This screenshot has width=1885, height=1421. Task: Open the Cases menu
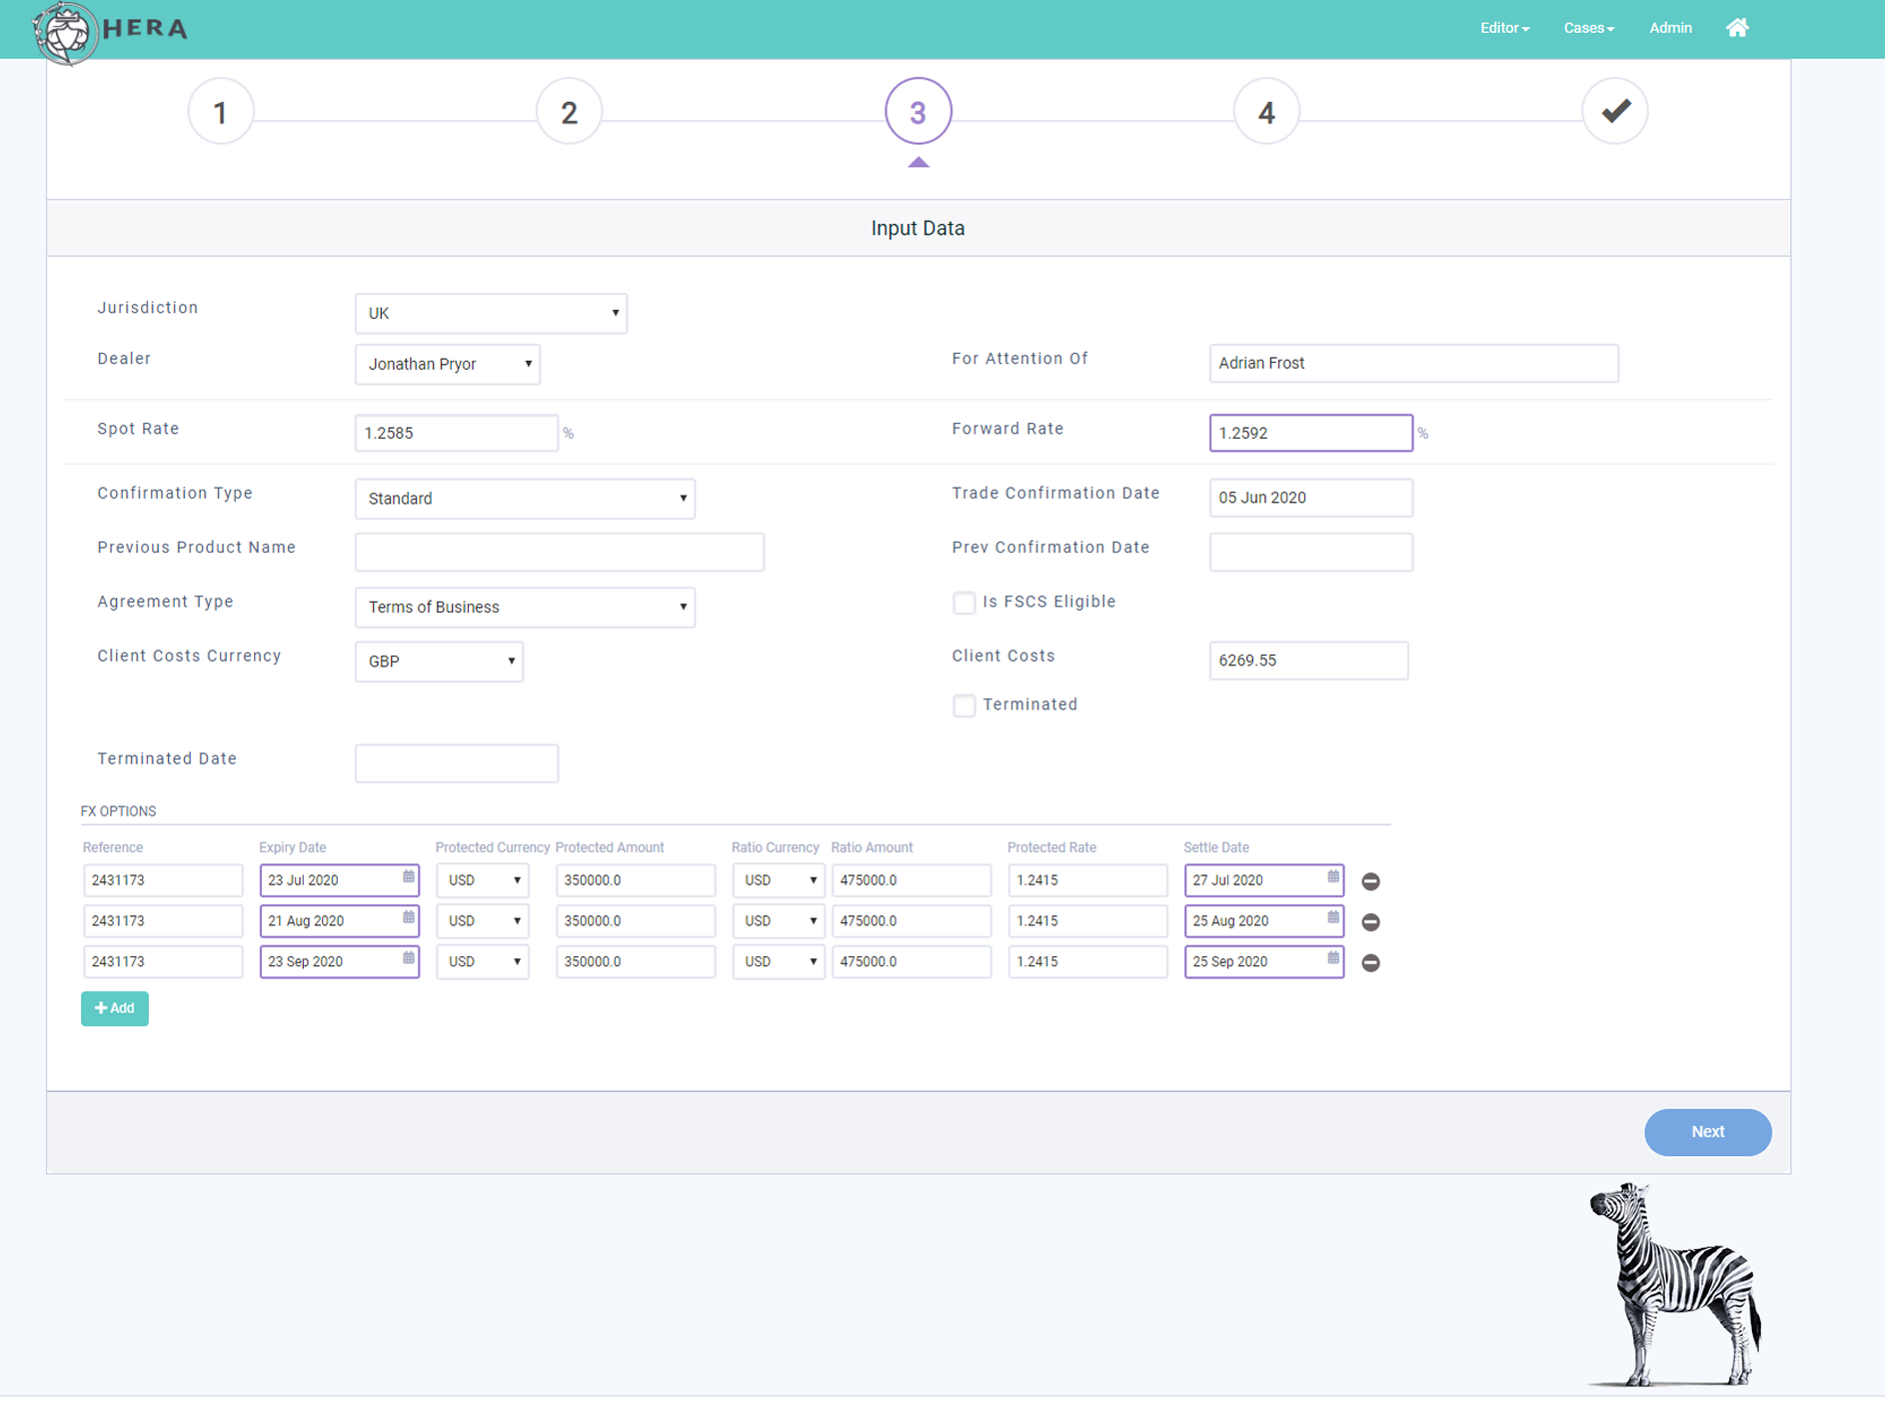pyautogui.click(x=1588, y=28)
